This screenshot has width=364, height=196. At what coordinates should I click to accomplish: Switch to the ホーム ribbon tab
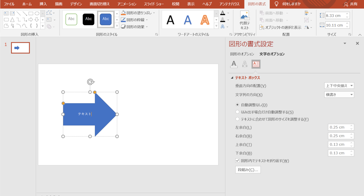click(x=27, y=4)
